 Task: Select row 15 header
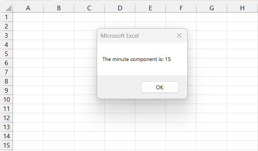tap(6, 145)
